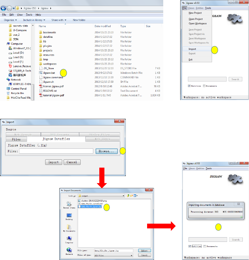Open the Organize dropdown in Explorer
This screenshot has width=249, height=260.
point(10,20)
